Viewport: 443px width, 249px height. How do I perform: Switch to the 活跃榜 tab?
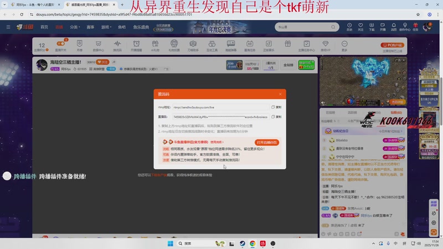[x=352, y=113]
